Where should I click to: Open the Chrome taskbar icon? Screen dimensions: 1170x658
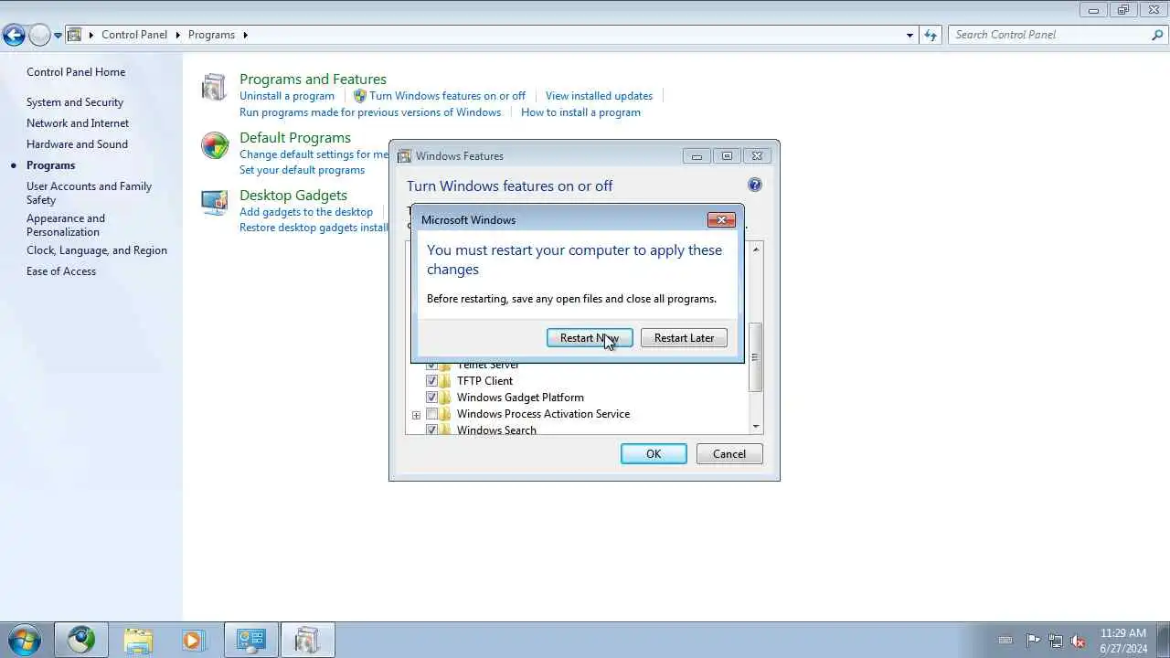click(x=81, y=640)
